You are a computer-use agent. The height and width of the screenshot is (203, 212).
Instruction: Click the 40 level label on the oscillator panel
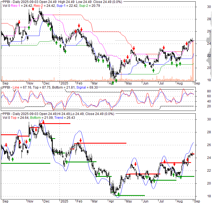(209, 101)
